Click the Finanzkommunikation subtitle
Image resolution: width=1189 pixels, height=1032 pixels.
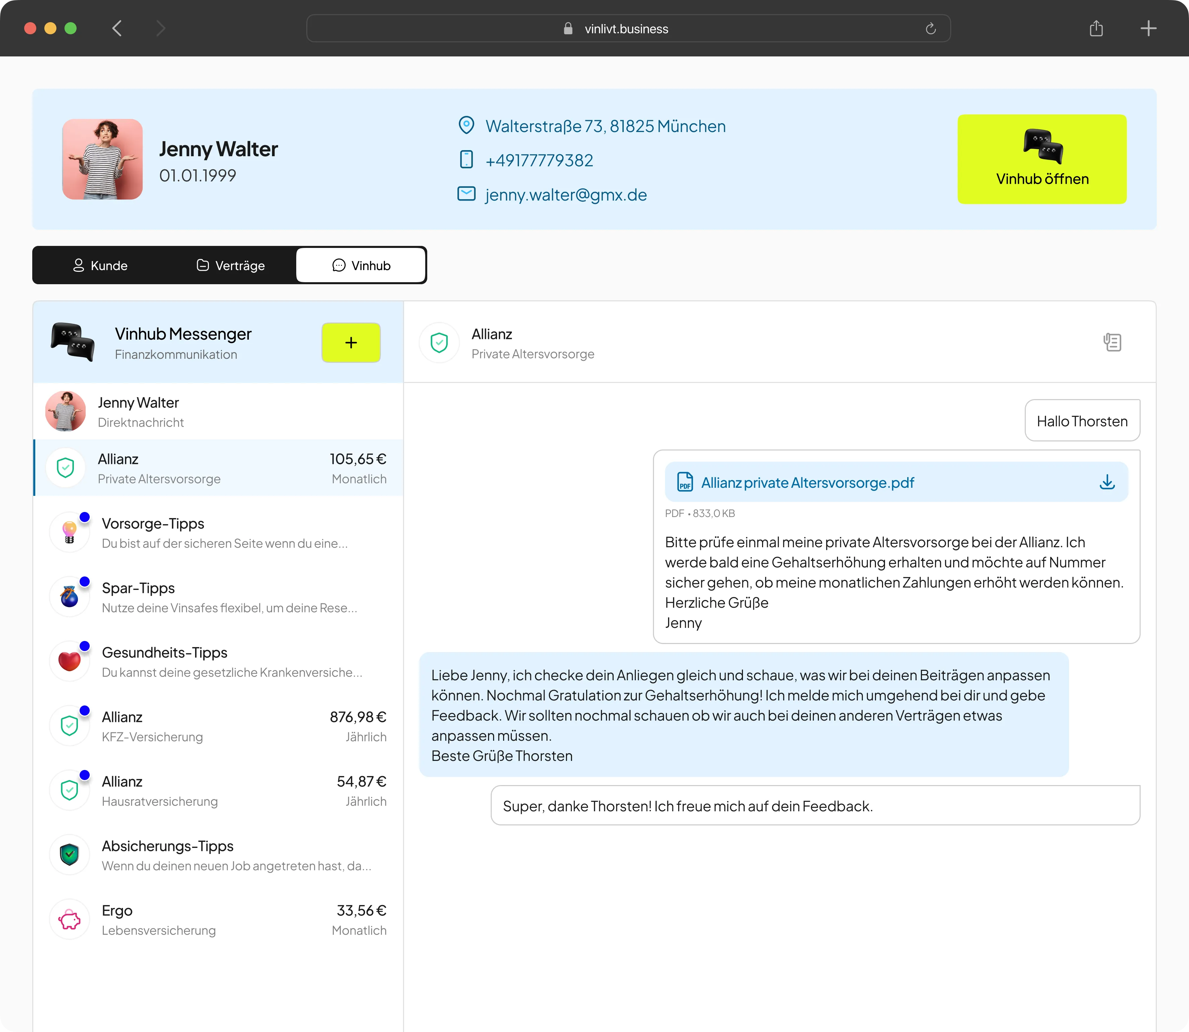pos(176,355)
